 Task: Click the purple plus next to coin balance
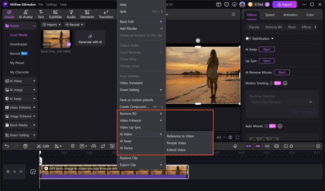(267, 4)
